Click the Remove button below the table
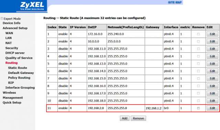Viewport: 220px width, 130px height. (138, 118)
